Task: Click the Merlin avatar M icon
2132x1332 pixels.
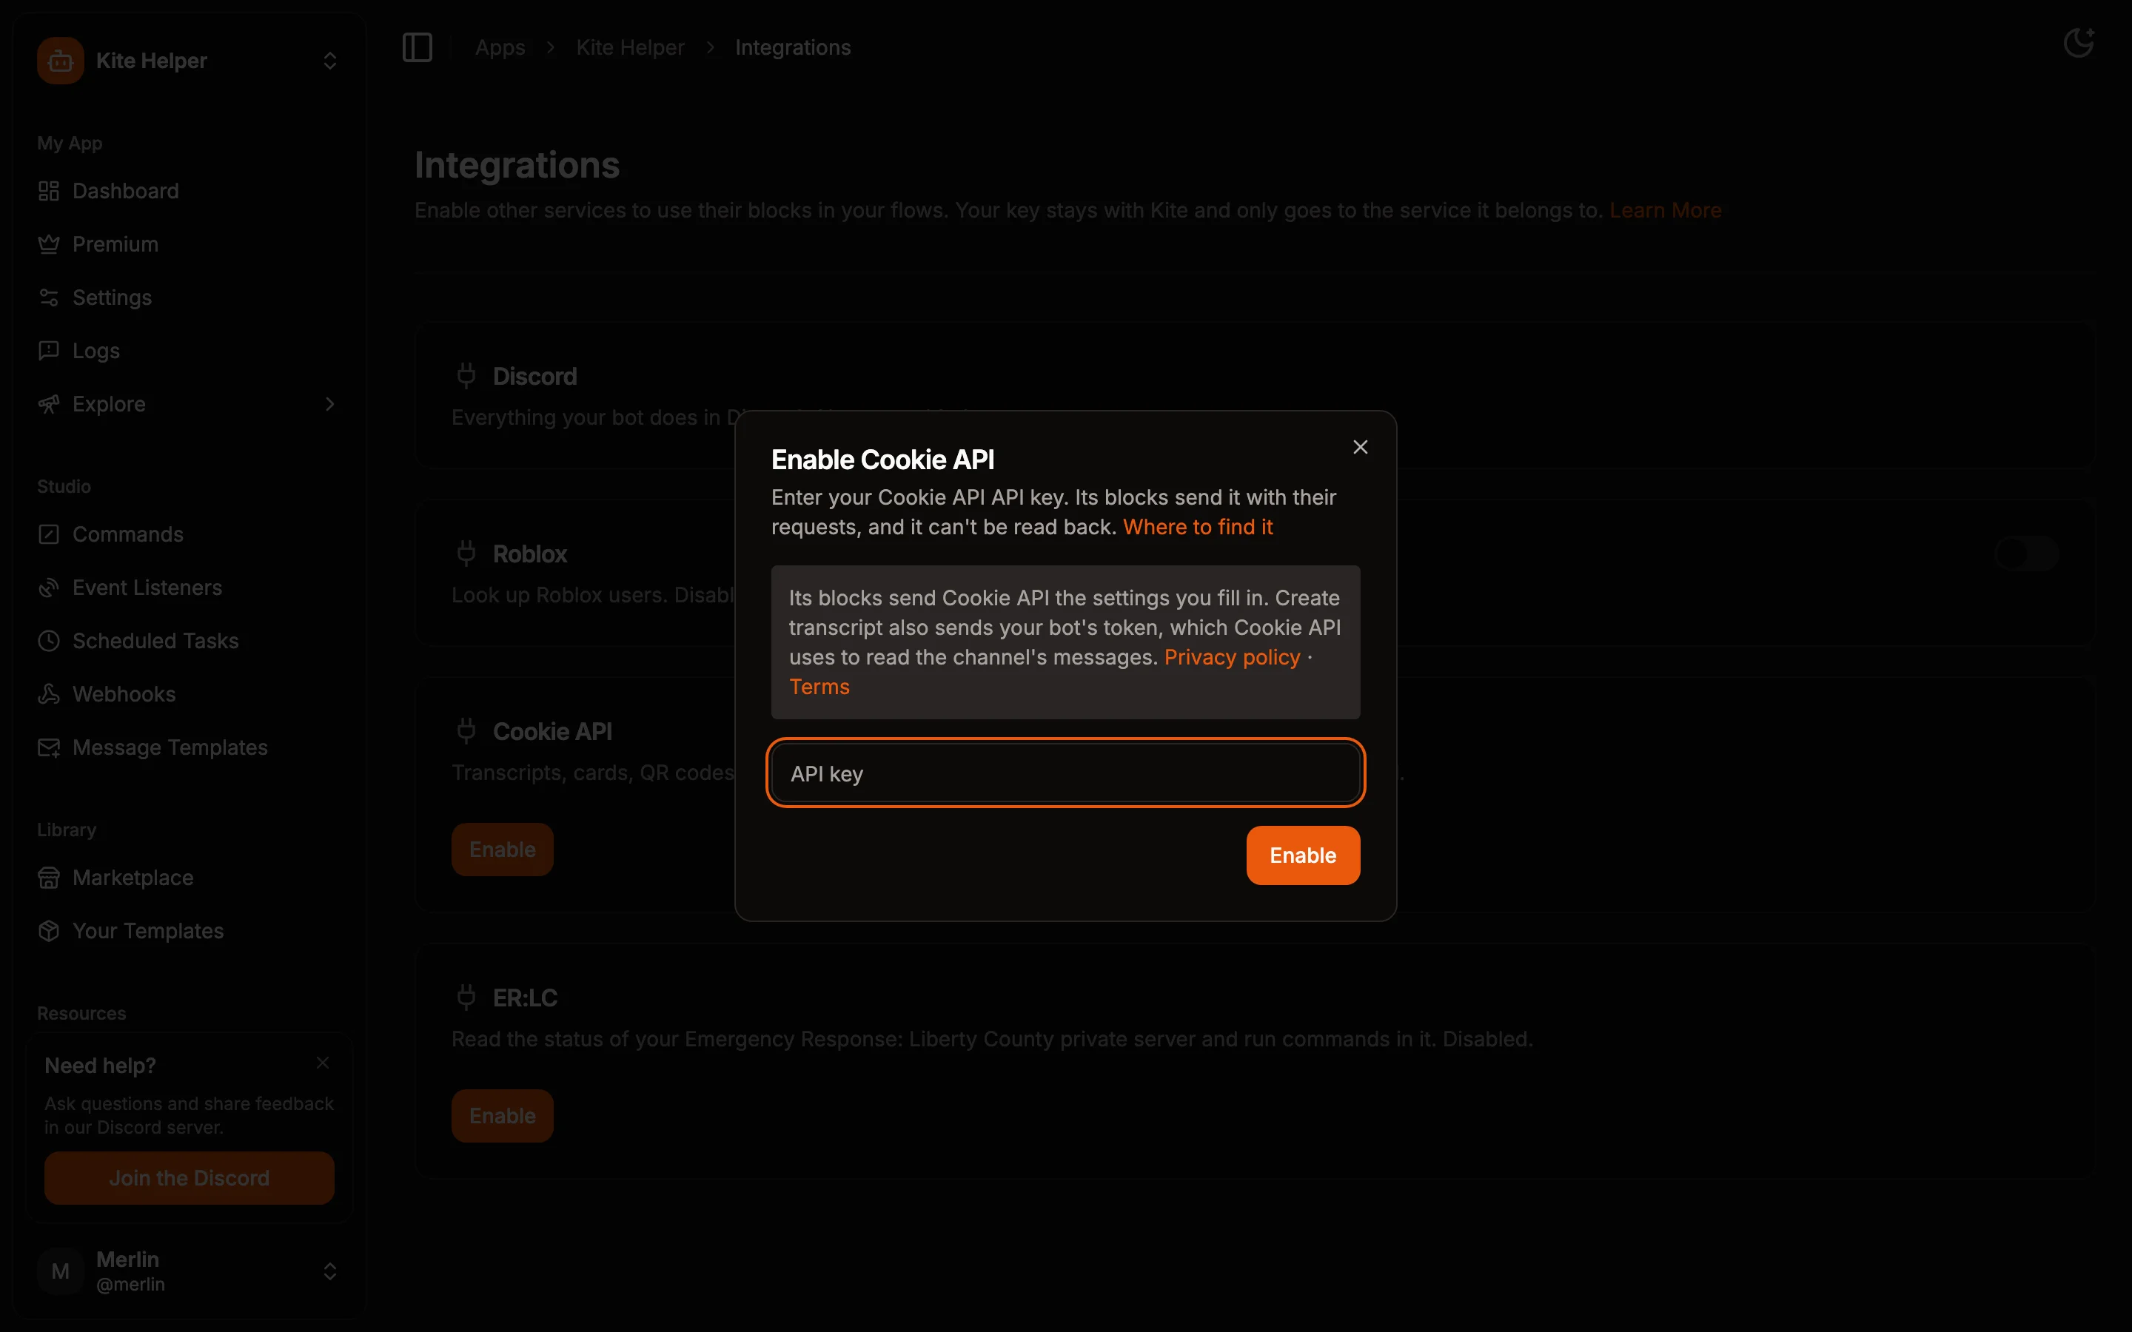Action: tap(60, 1271)
